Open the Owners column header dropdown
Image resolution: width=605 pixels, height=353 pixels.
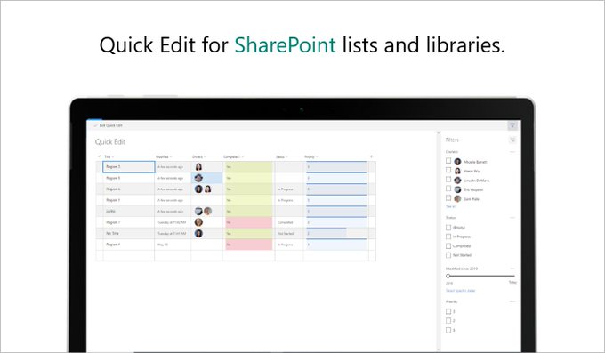(199, 156)
